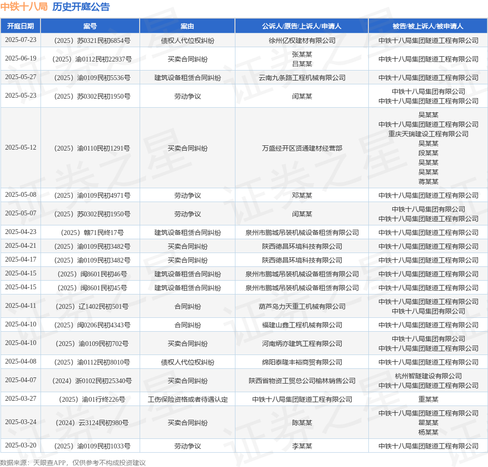488x467 pixels.
Task: Select case number （2025）渝0109民初4971号
Action: [90, 195]
